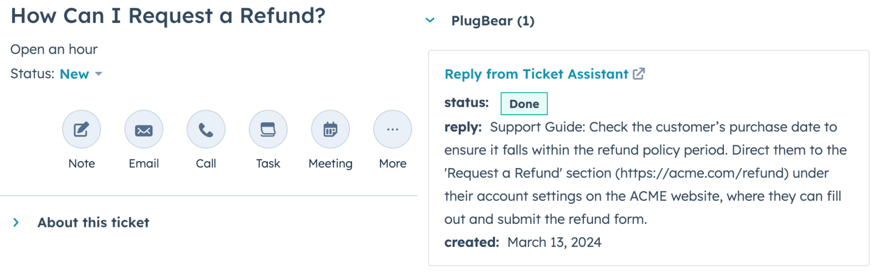Screen dimensions: 876x276
Task: Click the PlugBear (1) section header
Action: click(493, 20)
